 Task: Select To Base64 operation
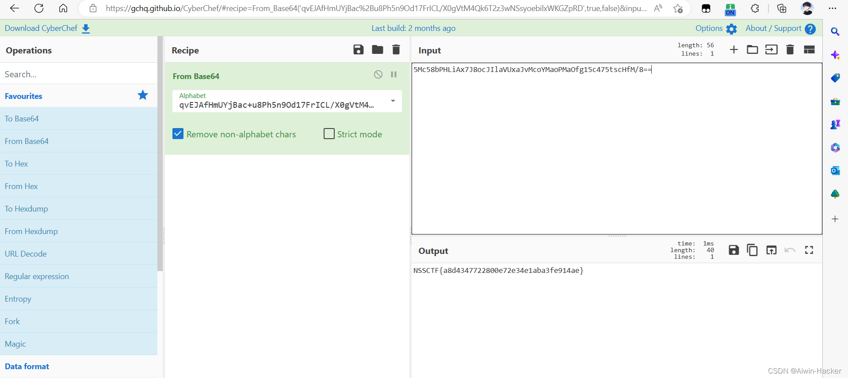coord(79,118)
